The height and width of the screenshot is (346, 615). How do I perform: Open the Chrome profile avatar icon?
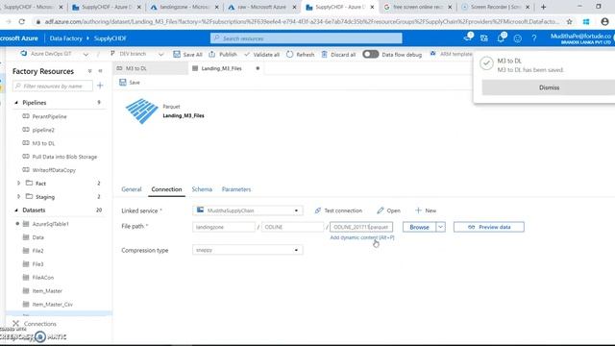pyautogui.click(x=604, y=22)
